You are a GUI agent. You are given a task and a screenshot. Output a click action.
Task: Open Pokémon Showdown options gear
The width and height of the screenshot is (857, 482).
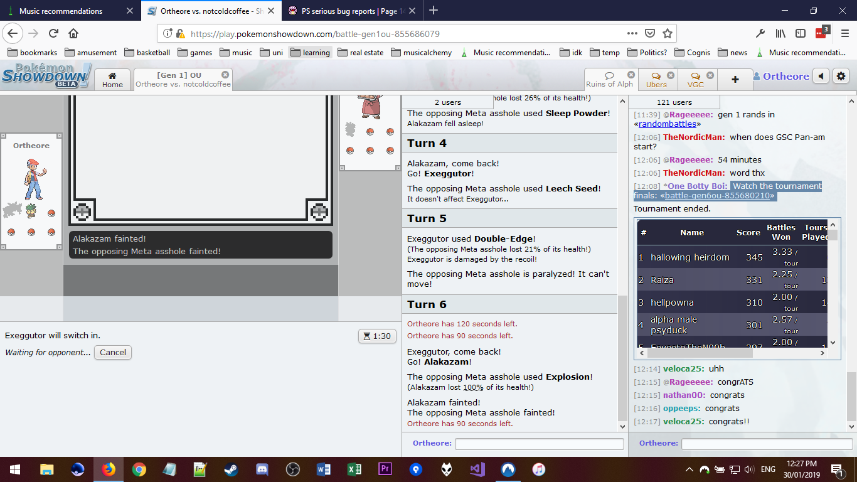[841, 76]
